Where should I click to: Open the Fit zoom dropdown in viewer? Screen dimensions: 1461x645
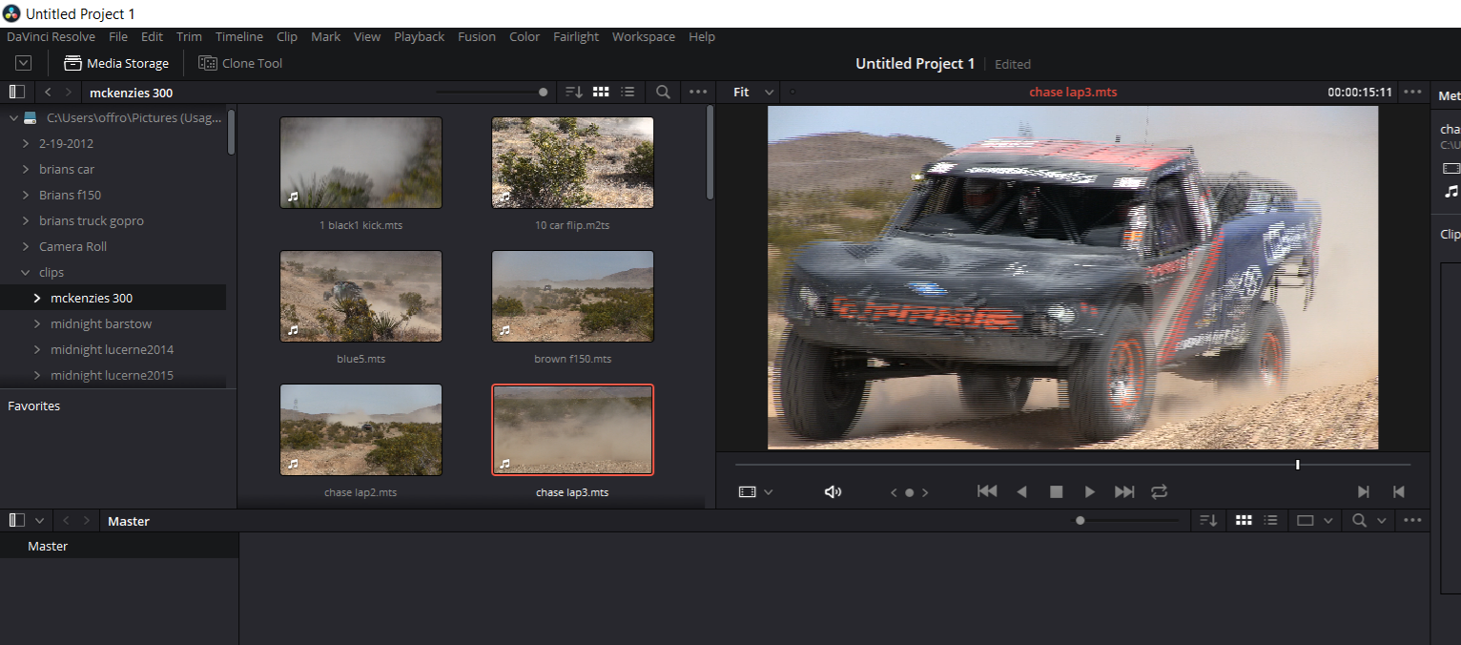click(x=753, y=93)
